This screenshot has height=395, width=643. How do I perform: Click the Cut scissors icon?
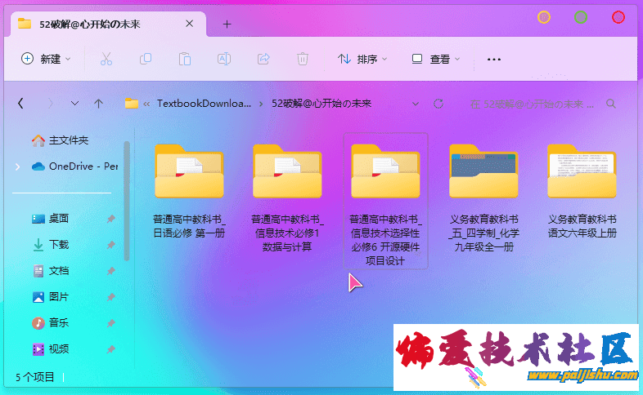click(x=106, y=59)
